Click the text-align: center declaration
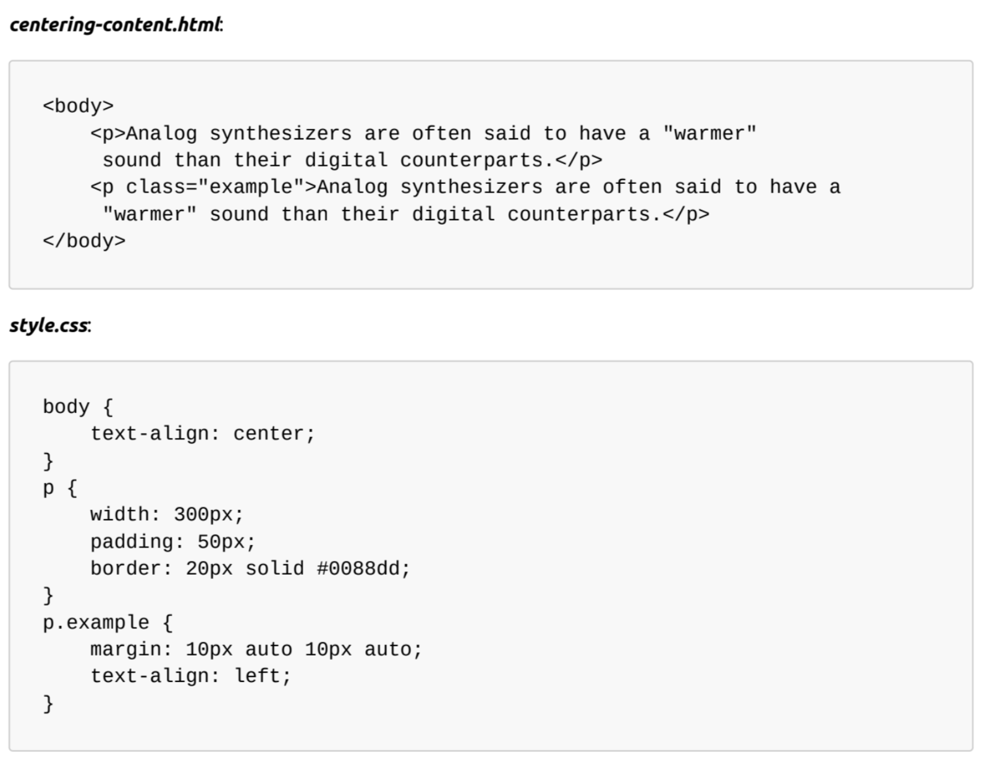The height and width of the screenshot is (758, 982). [x=203, y=434]
